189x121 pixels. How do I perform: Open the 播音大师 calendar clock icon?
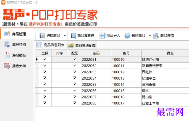click(7, 66)
